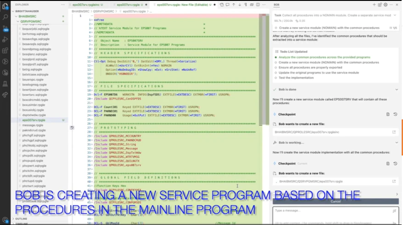Open eps007srv.rpgle in file tree
Image resolution: width=403 pixels, height=225 pixels.
pyautogui.click(x=34, y=120)
